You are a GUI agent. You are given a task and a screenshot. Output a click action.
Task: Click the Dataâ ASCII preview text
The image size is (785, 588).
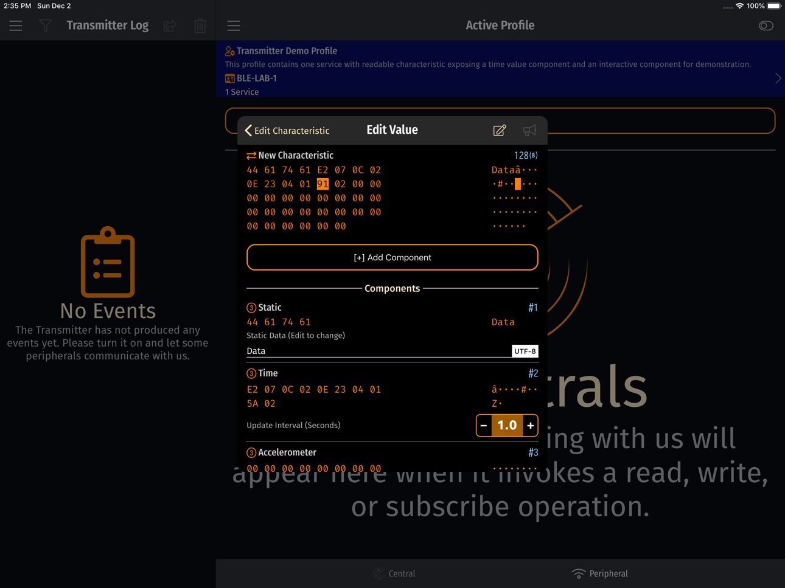click(x=514, y=170)
